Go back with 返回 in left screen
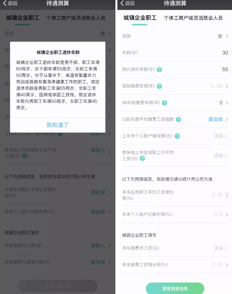 (10, 3)
